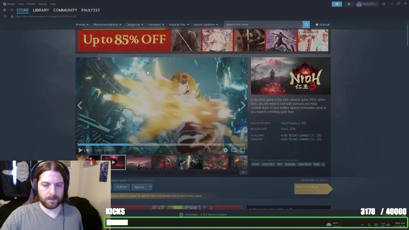Open the Open World tag
This screenshot has height=230, width=409.
[x=305, y=164]
